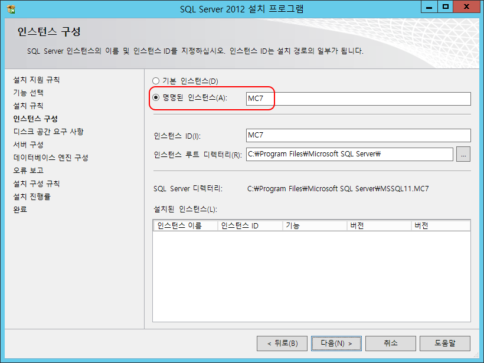The height and width of the screenshot is (363, 484).
Task: Click the setup program icon in title bar
Action: click(x=11, y=9)
